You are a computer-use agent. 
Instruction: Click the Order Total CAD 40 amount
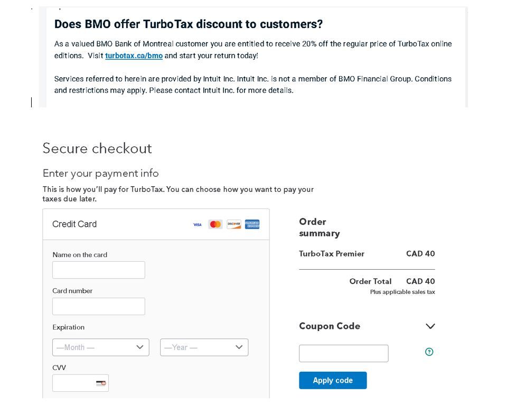[420, 281]
